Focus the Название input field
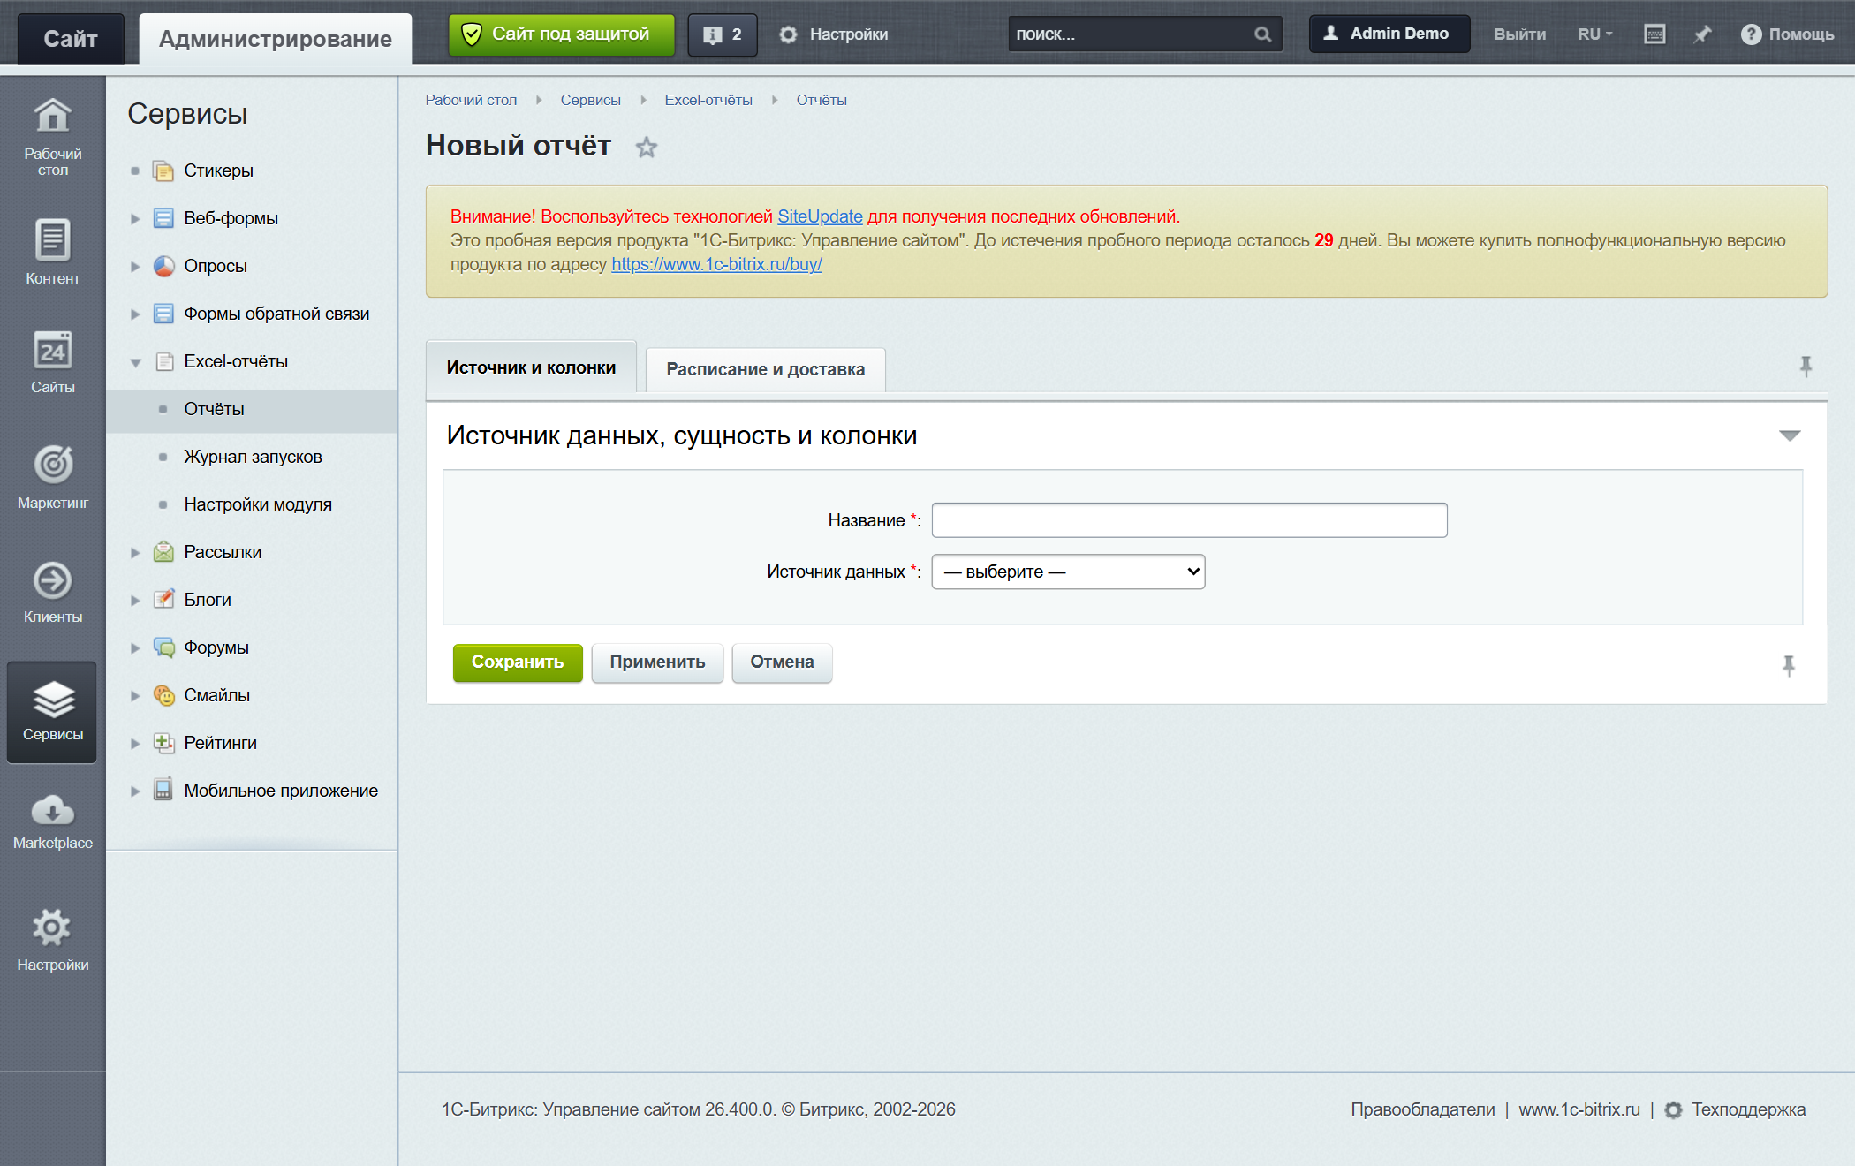This screenshot has width=1855, height=1166. tap(1189, 520)
